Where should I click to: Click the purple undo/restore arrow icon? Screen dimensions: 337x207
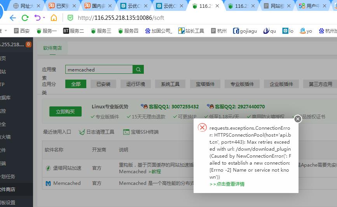click(x=37, y=17)
